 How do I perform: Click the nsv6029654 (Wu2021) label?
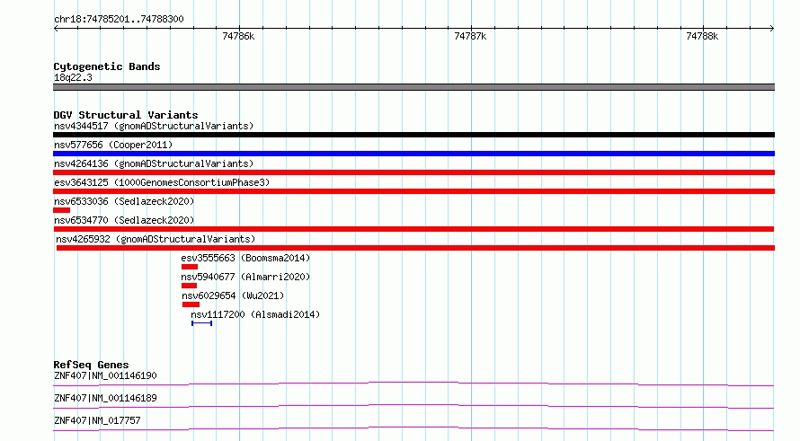[x=233, y=295]
